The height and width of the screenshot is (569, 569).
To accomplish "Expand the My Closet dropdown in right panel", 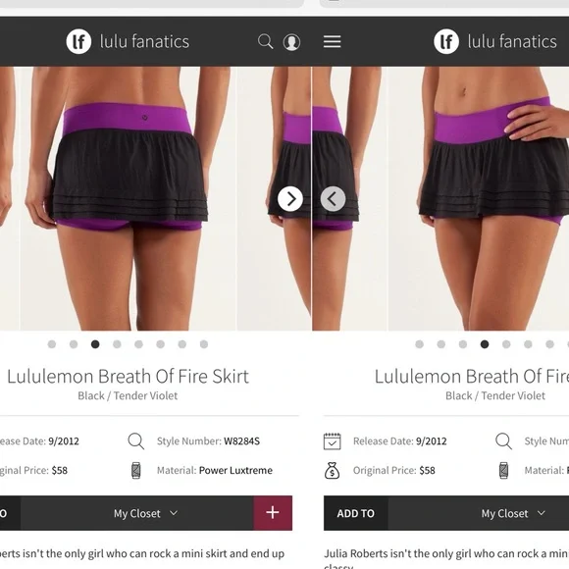I will [513, 513].
